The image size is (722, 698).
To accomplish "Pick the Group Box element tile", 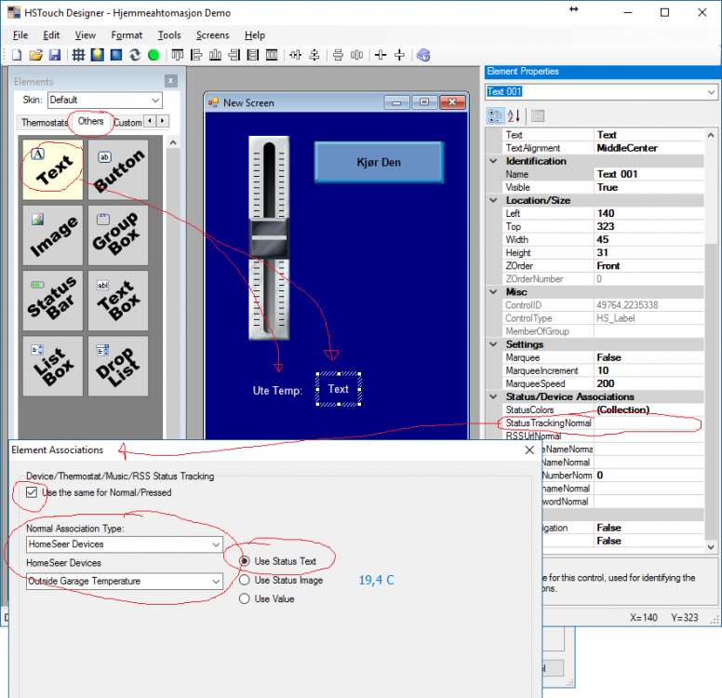I will point(118,235).
